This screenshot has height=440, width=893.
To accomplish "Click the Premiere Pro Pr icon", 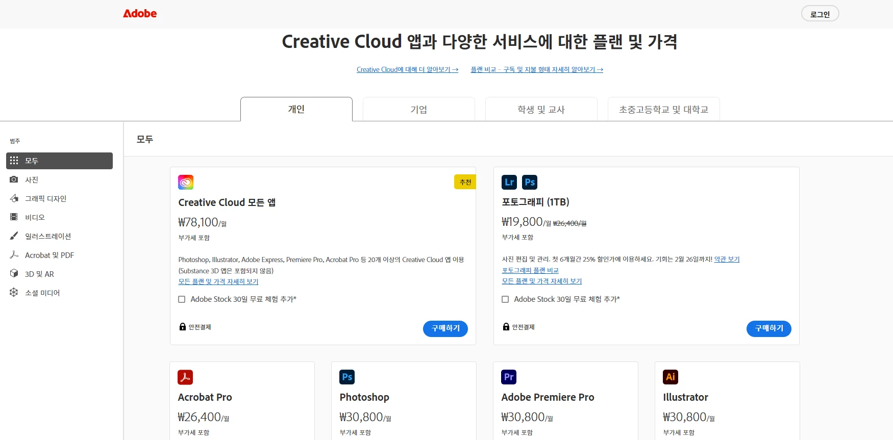I will (509, 377).
